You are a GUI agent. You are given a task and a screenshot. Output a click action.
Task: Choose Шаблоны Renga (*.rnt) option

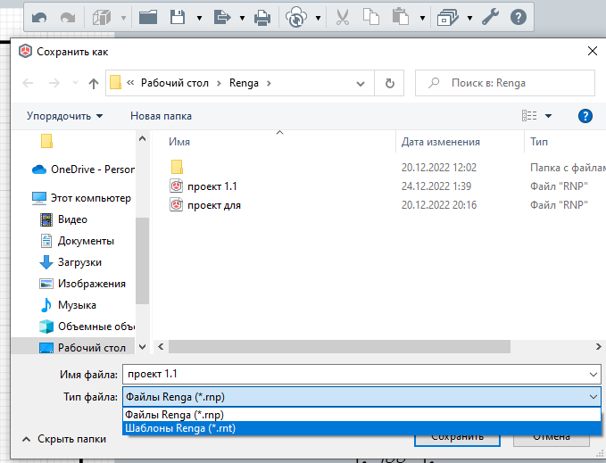click(x=361, y=428)
